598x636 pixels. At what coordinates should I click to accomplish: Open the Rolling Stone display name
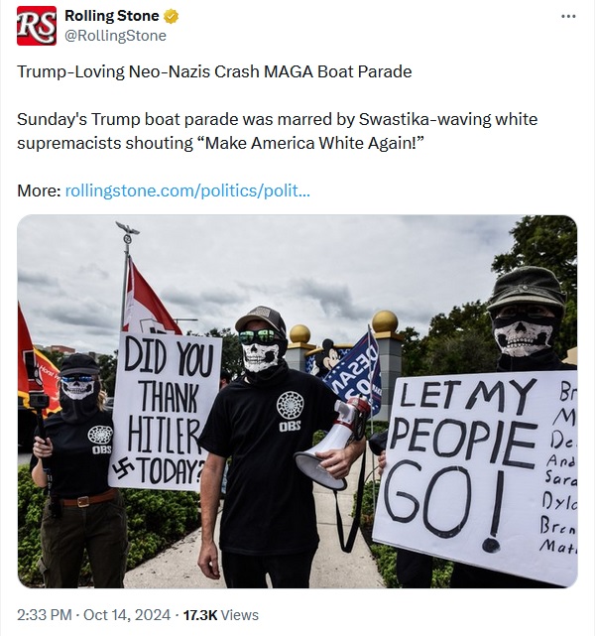coord(111,16)
